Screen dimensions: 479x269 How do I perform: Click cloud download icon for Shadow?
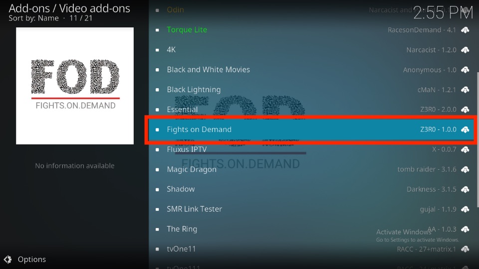point(465,189)
